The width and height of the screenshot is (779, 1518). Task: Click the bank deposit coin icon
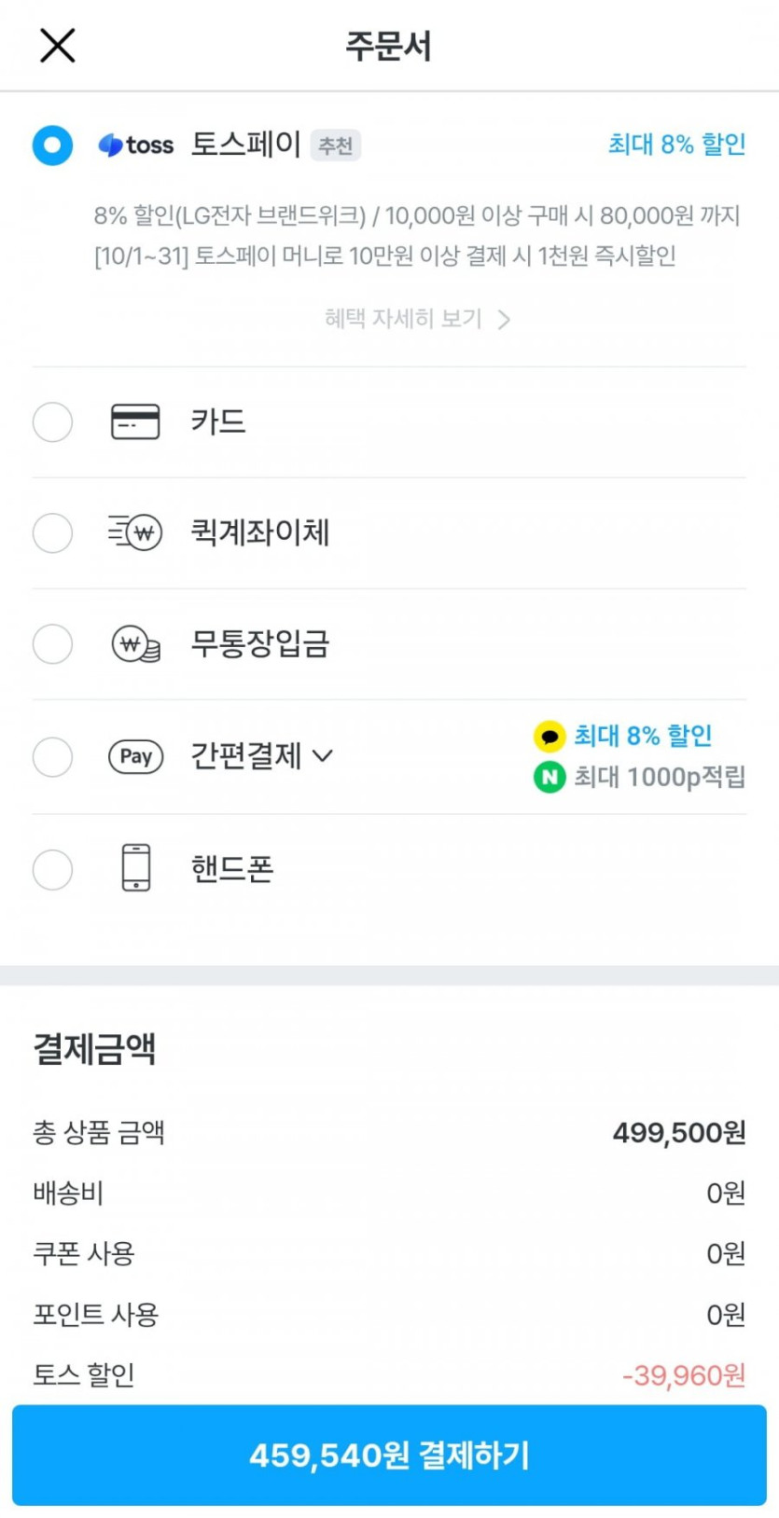click(x=136, y=644)
